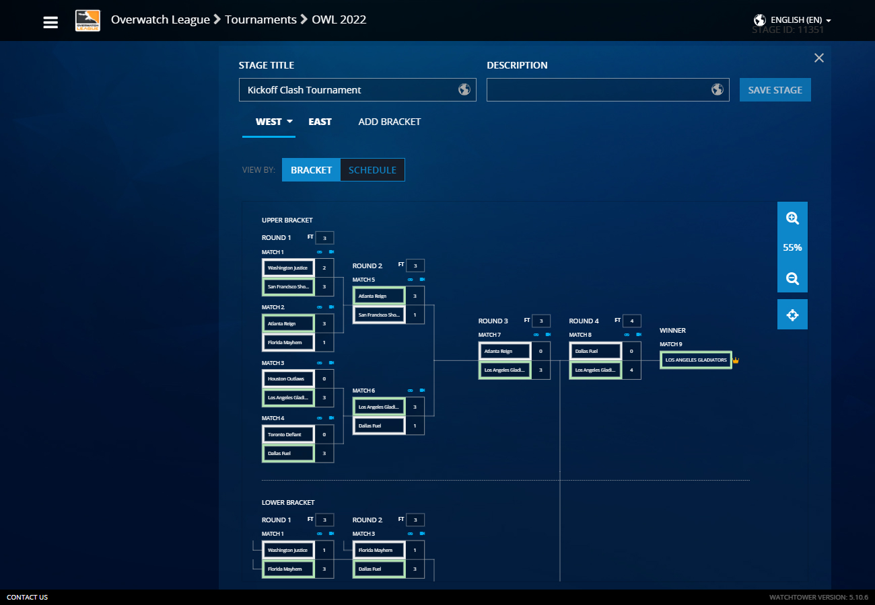This screenshot has width=875, height=605.
Task: Select the Toronto Defiant team slot
Action: pyautogui.click(x=288, y=434)
